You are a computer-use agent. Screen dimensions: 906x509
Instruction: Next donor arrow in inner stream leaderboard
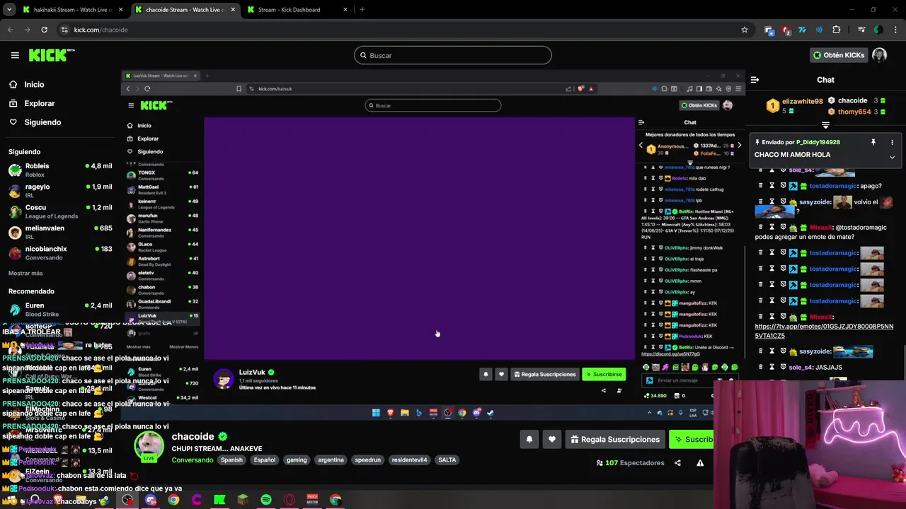click(x=739, y=145)
